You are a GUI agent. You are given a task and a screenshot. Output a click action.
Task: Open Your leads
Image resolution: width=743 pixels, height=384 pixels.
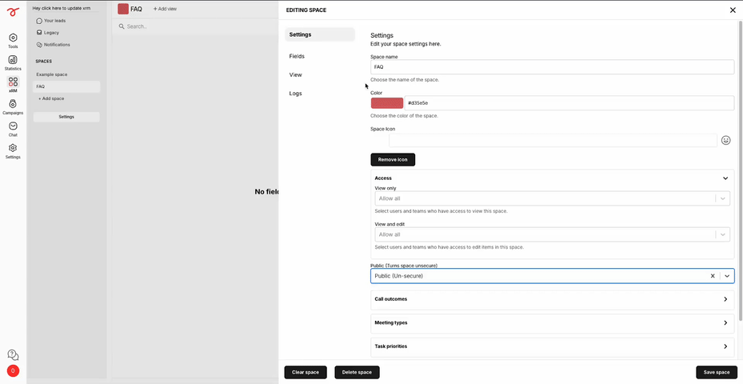click(51, 21)
